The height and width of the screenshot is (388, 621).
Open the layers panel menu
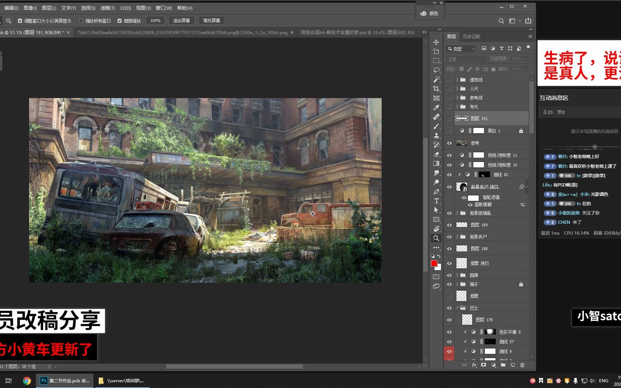click(530, 37)
